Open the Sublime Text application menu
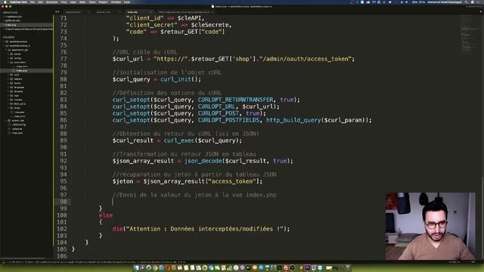The width and height of the screenshot is (484, 272). point(18,2)
